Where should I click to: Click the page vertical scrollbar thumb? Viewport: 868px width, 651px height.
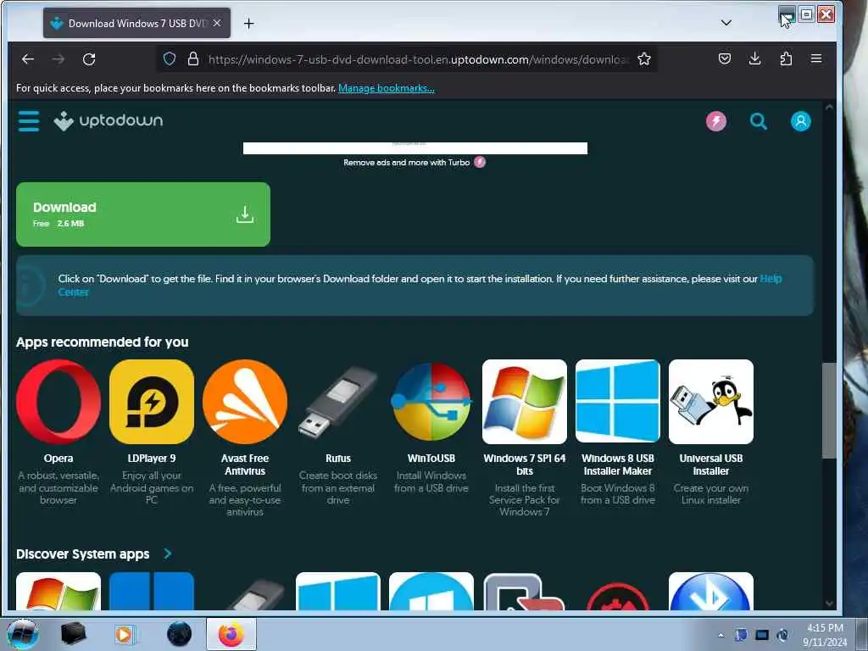coord(828,411)
